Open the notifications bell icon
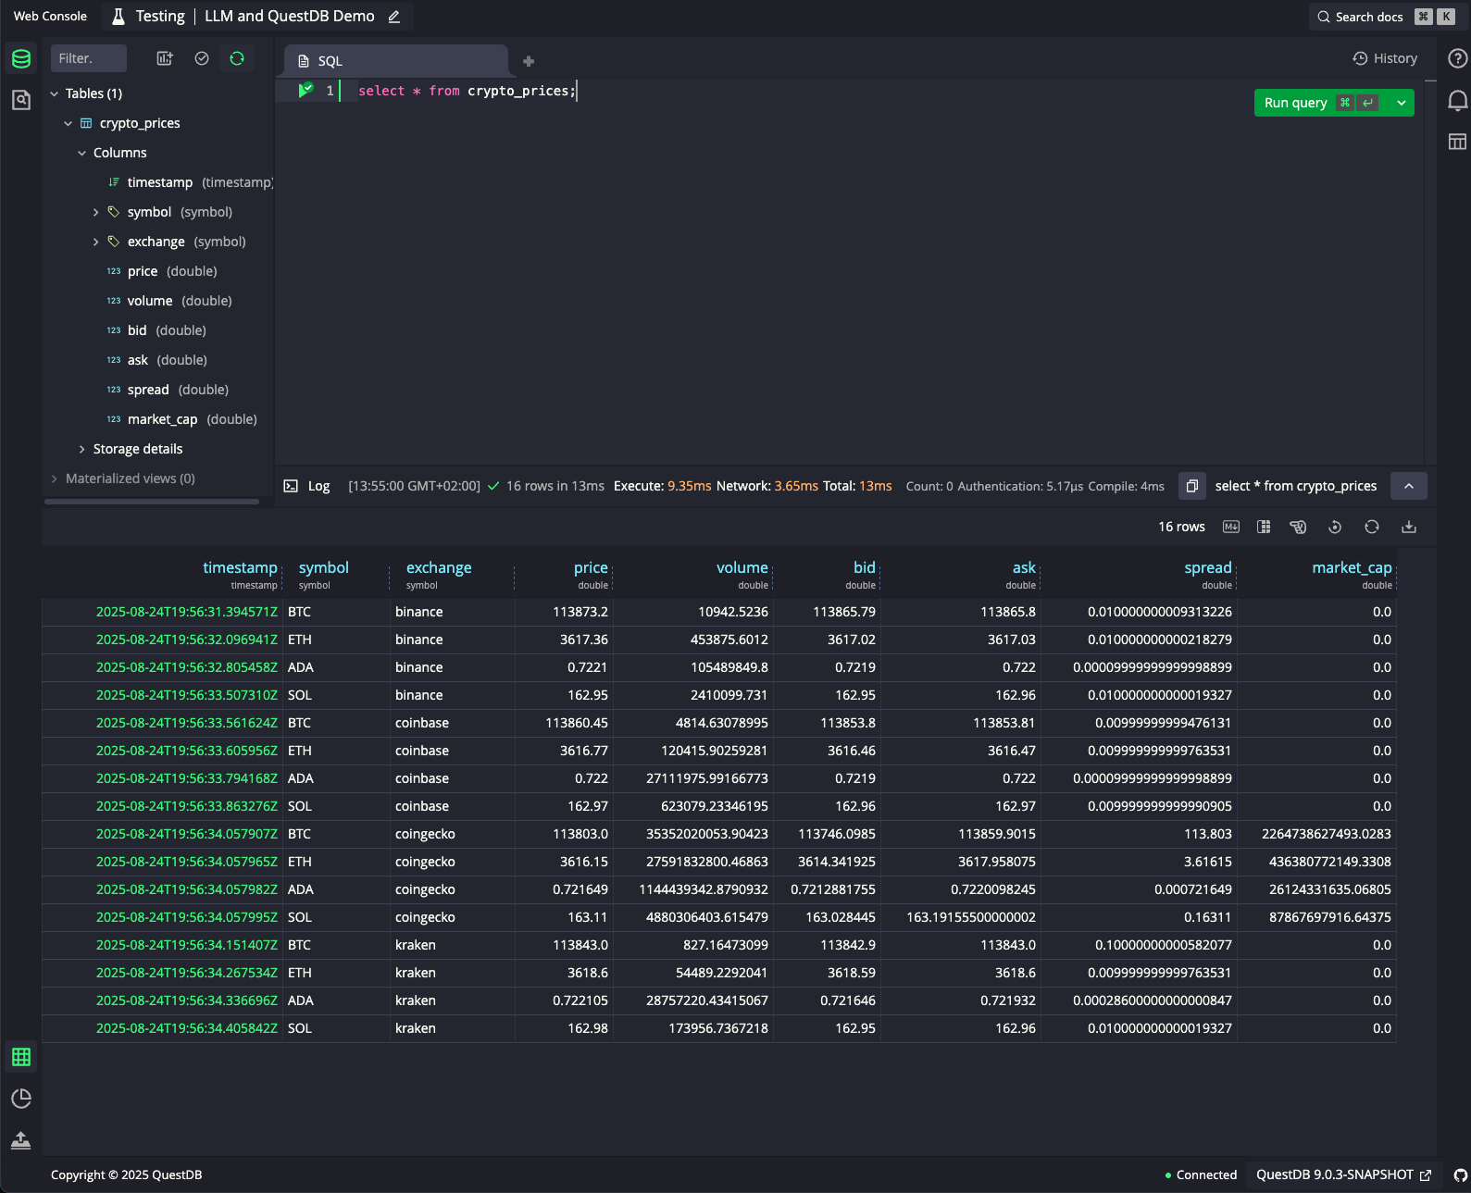This screenshot has width=1471, height=1193. tap(1457, 100)
